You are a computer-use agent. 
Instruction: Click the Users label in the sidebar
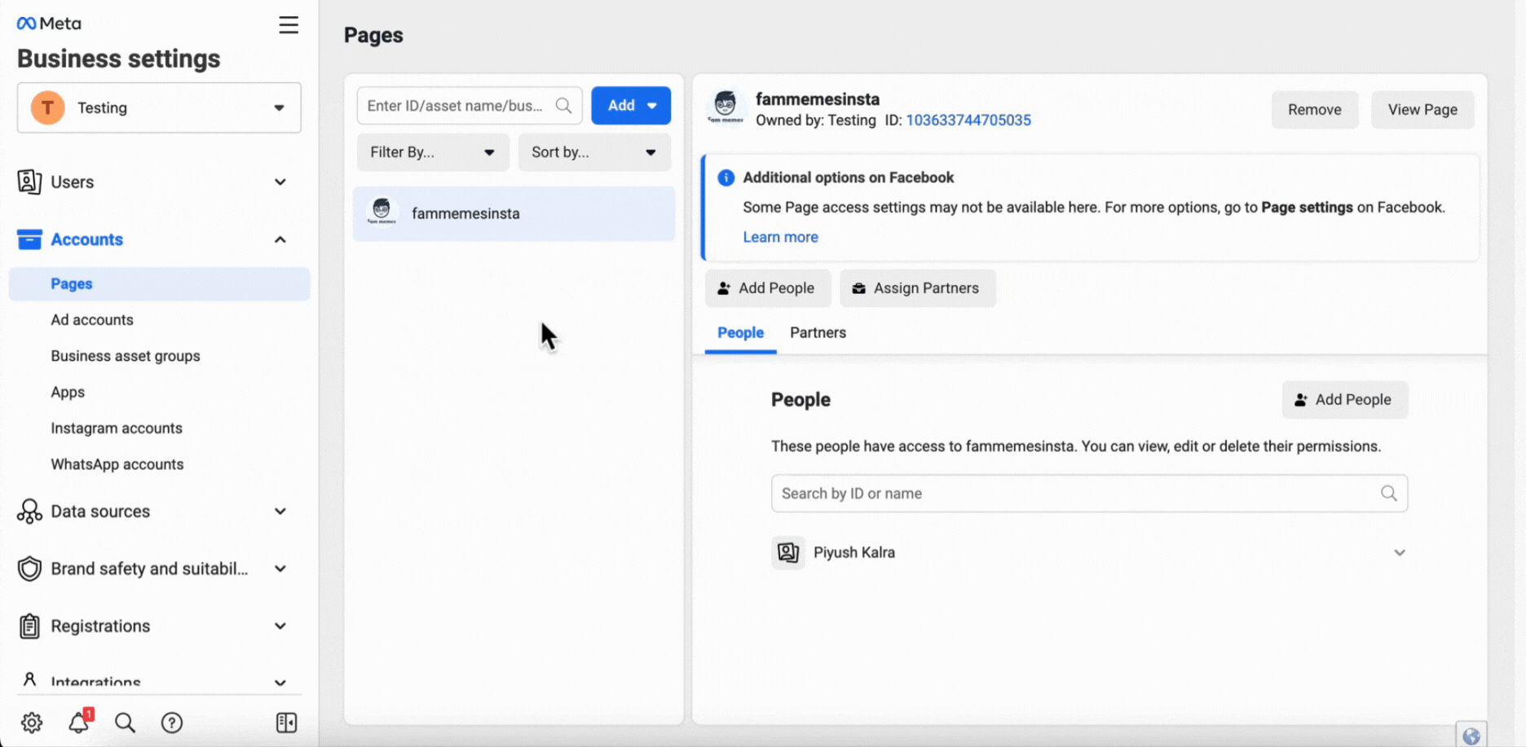coord(73,182)
